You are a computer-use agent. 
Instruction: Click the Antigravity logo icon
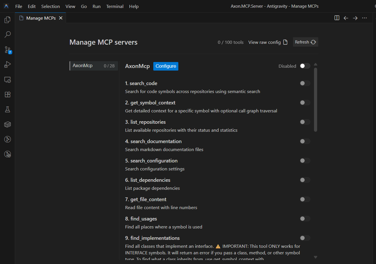click(x=6, y=6)
